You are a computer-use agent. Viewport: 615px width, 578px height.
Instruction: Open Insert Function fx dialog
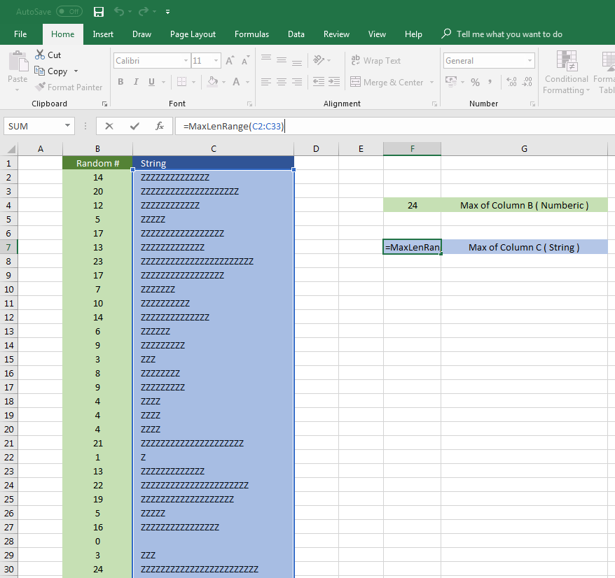click(160, 126)
